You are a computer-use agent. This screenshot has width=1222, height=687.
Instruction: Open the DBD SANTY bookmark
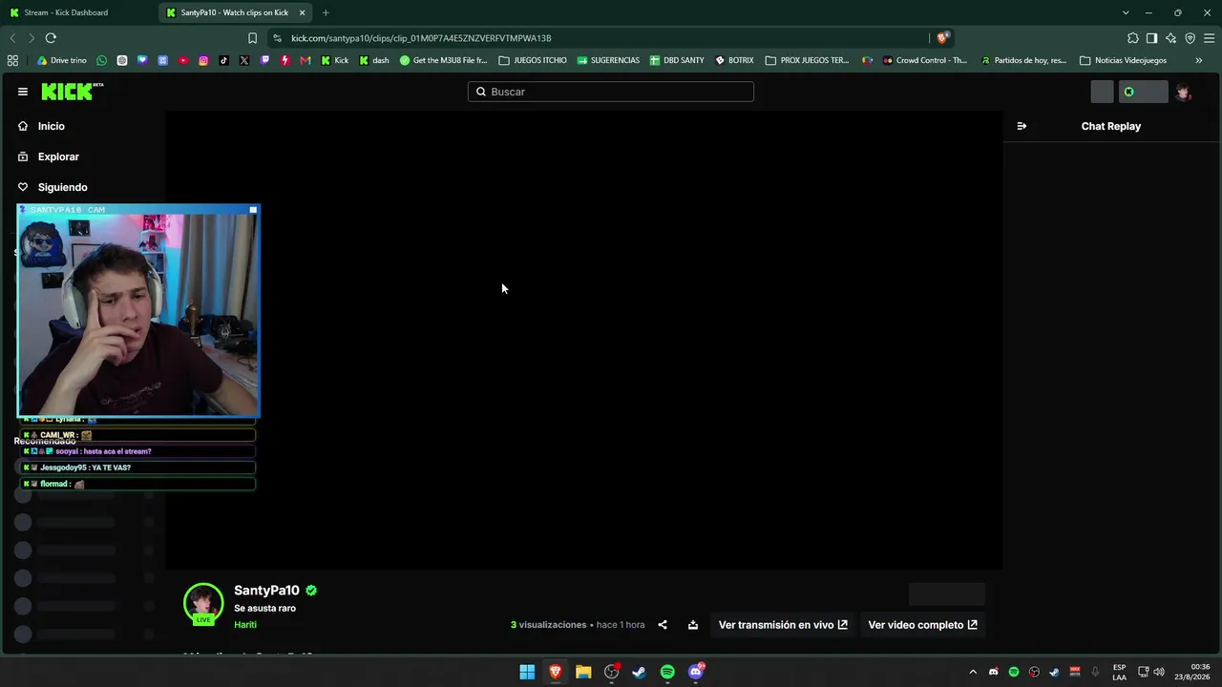677,60
